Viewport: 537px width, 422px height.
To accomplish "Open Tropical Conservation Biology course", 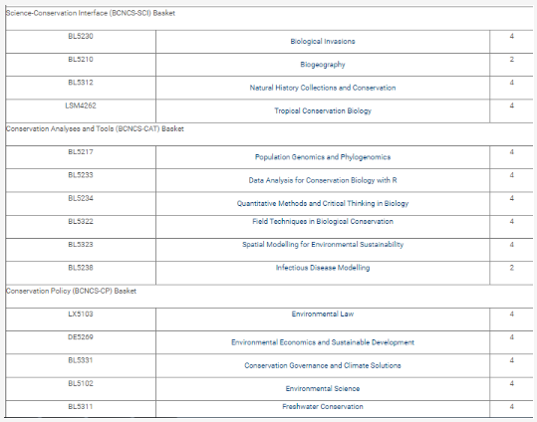I will pyautogui.click(x=323, y=110).
